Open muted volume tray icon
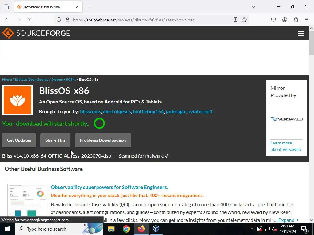 pyautogui.click(x=274, y=229)
